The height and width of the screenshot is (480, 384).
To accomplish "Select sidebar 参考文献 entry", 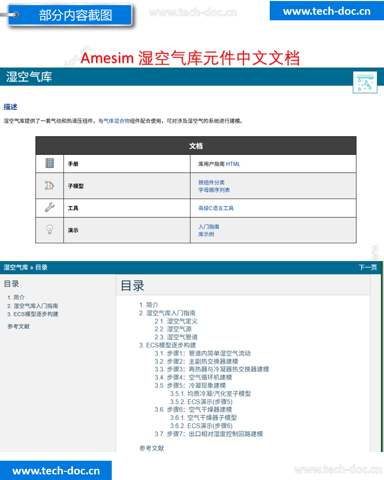I will tap(18, 327).
